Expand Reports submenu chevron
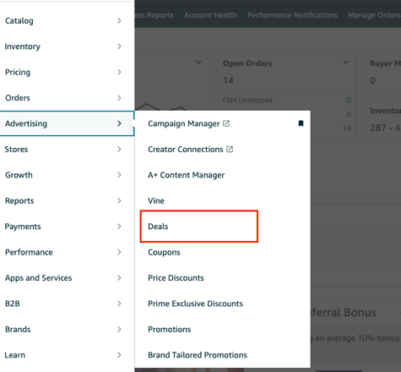The image size is (401, 372). [119, 200]
